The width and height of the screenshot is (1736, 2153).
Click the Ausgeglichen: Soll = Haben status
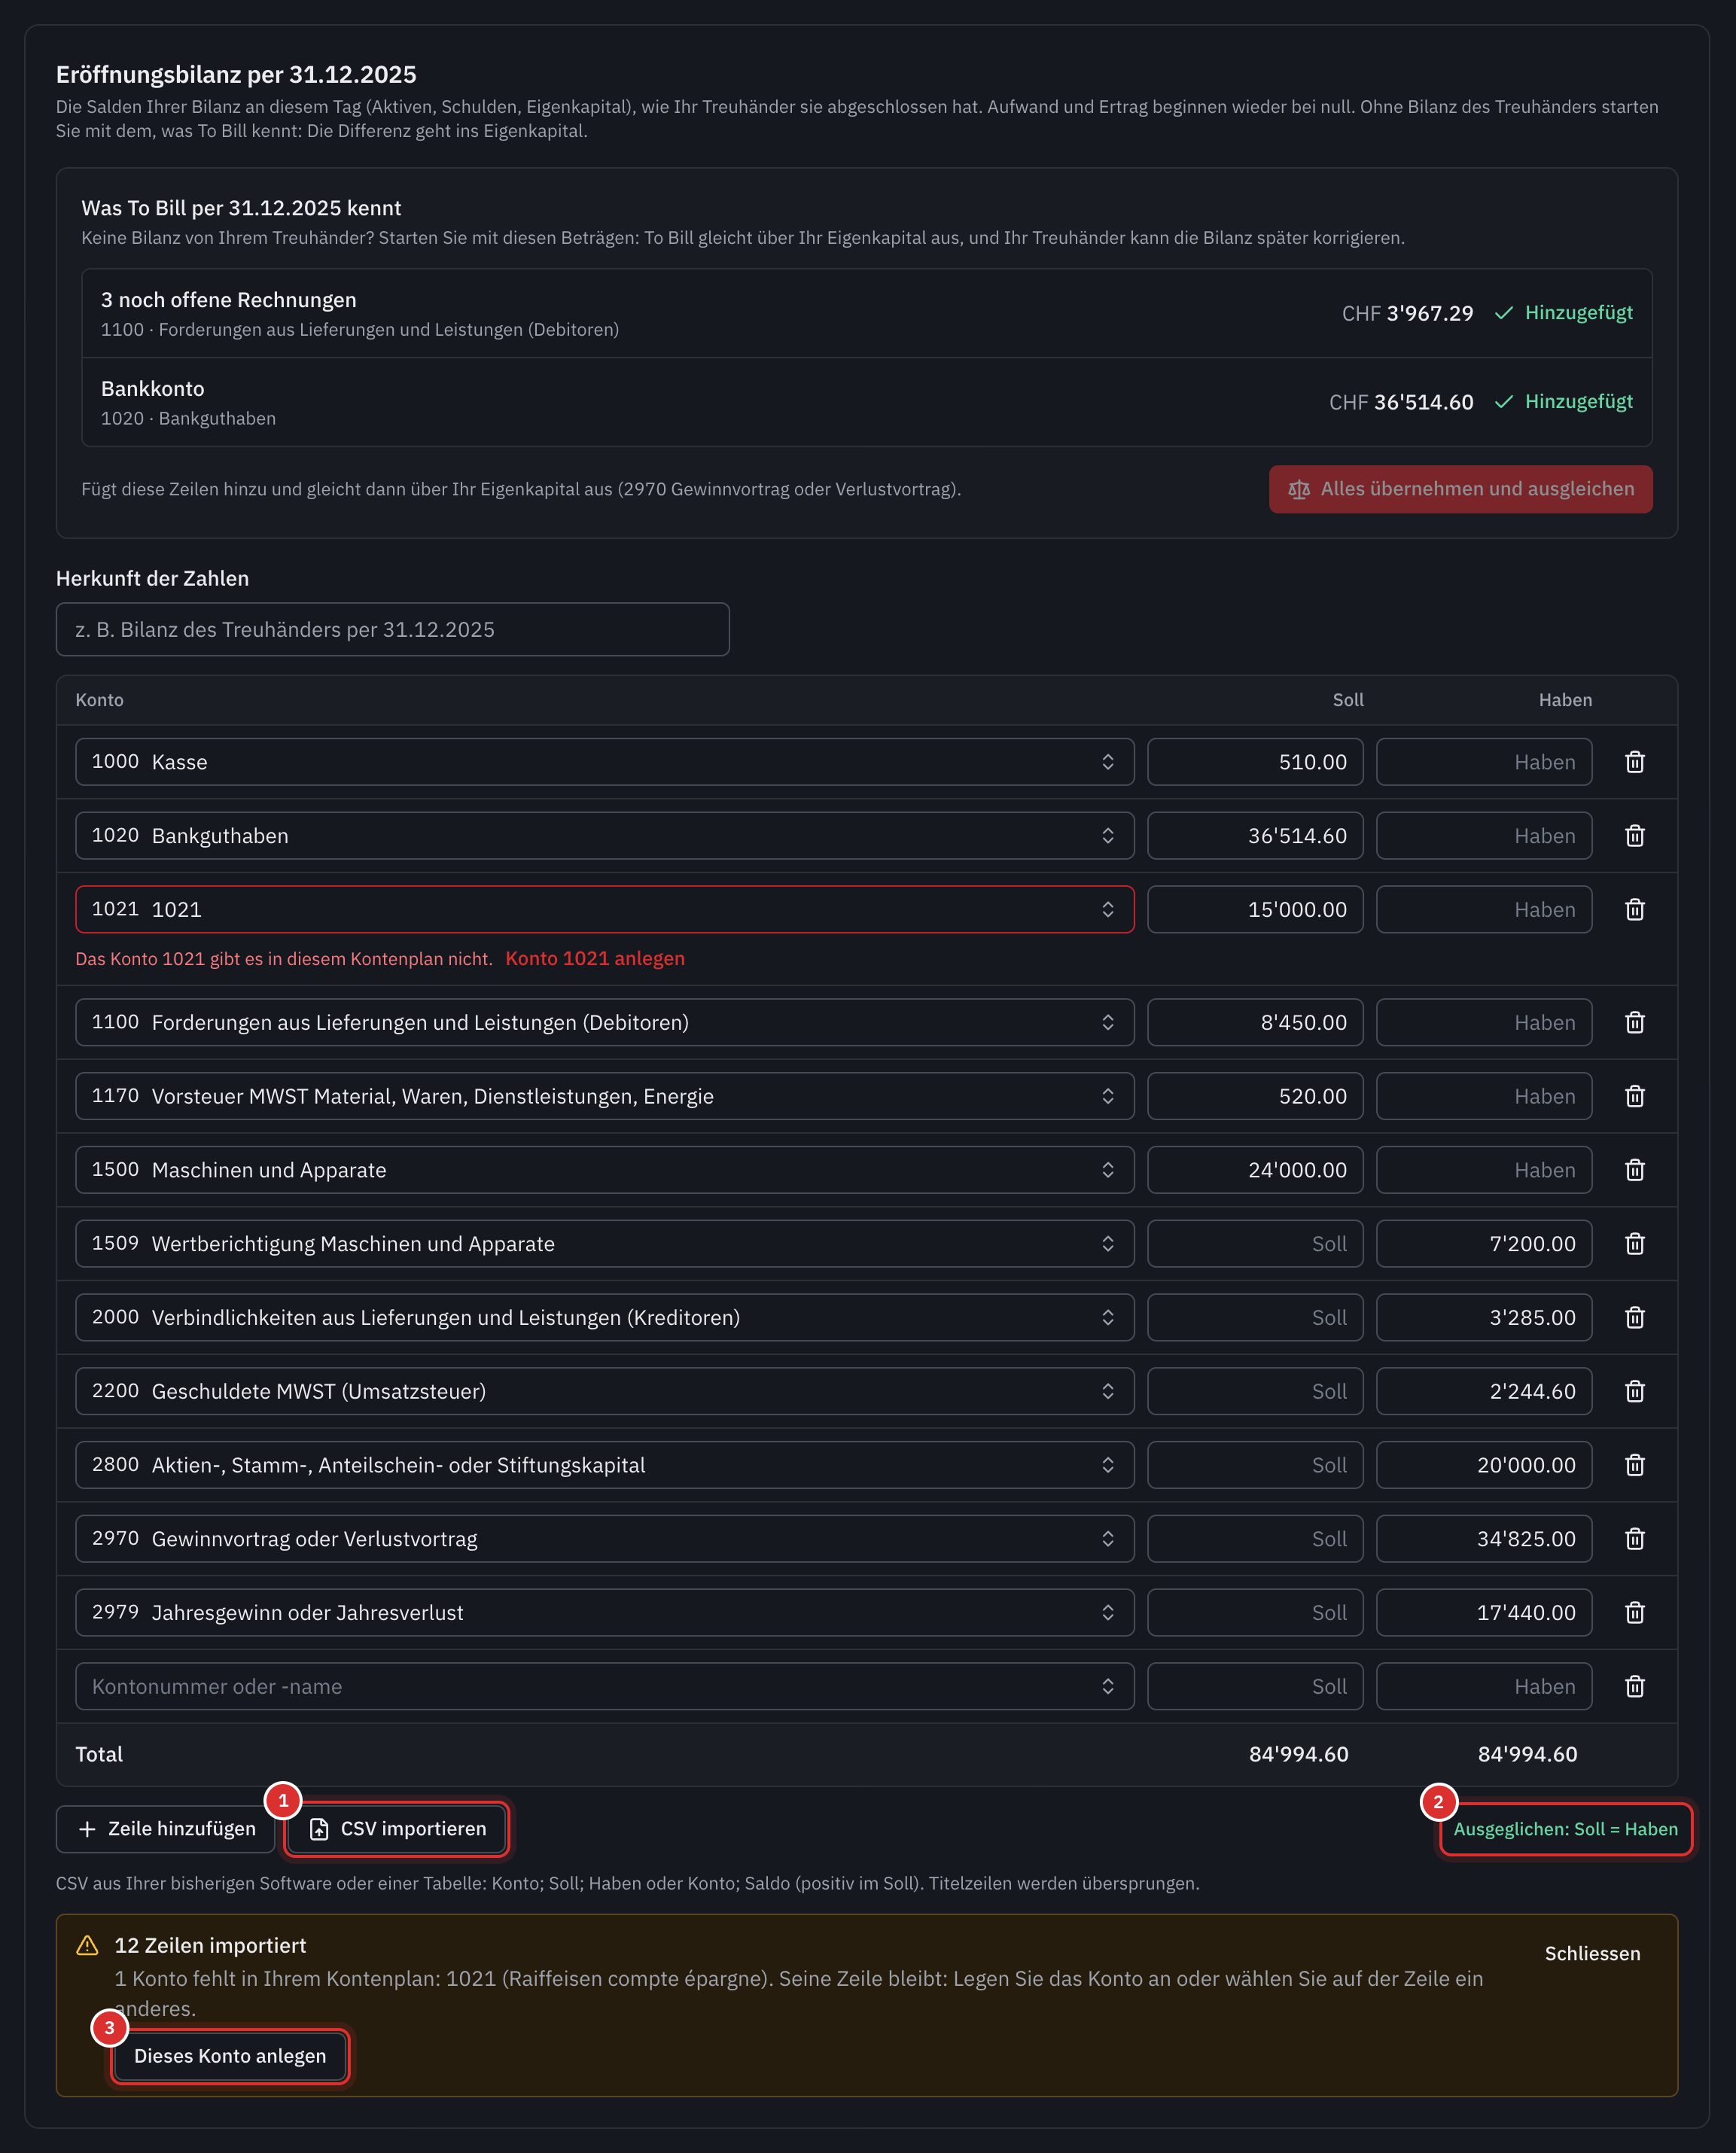[x=1565, y=1829]
